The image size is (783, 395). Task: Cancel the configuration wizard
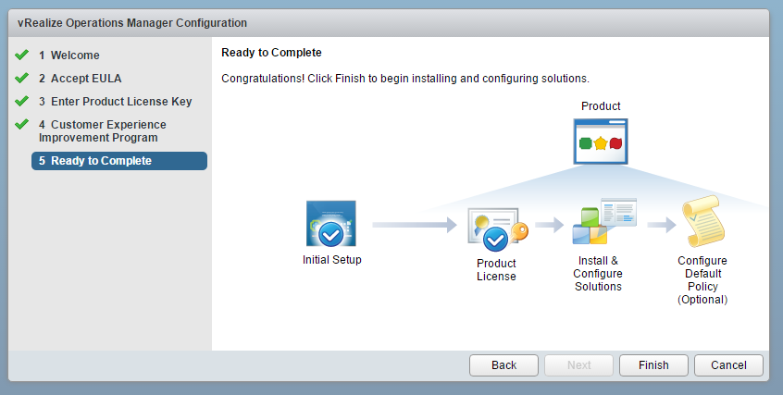728,365
